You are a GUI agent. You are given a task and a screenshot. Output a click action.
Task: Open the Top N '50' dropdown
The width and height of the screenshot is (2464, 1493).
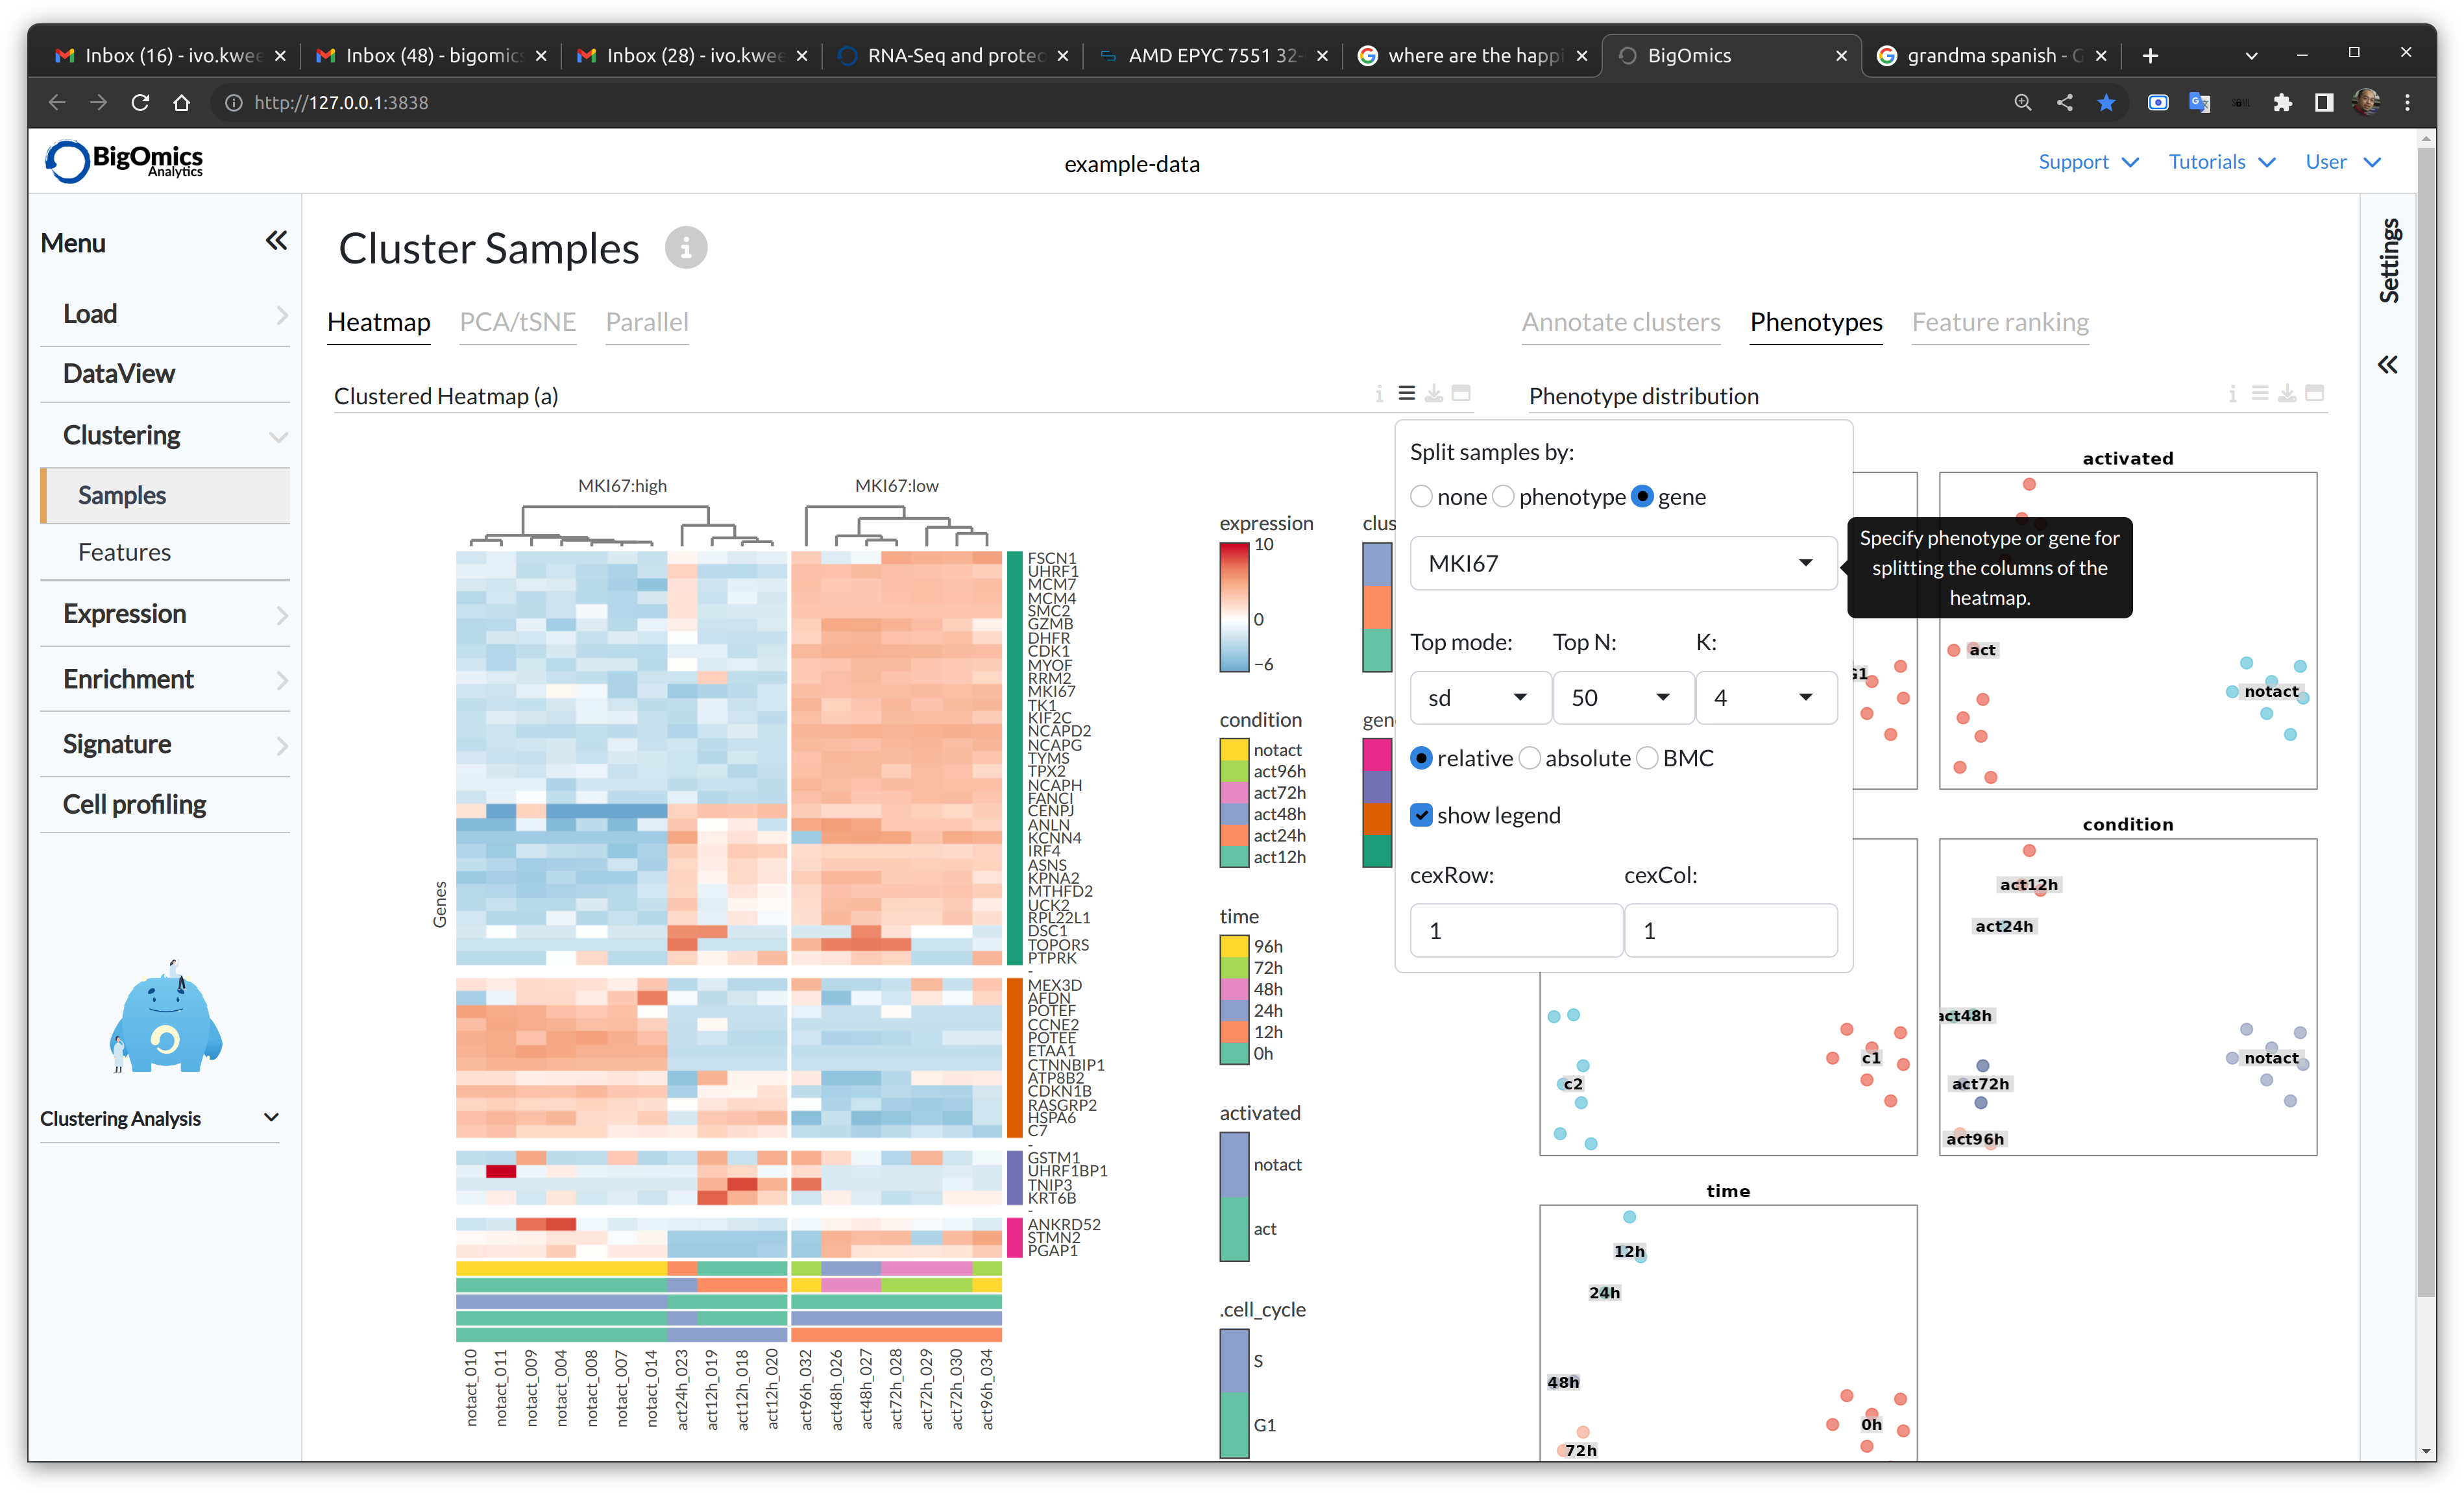(1622, 697)
